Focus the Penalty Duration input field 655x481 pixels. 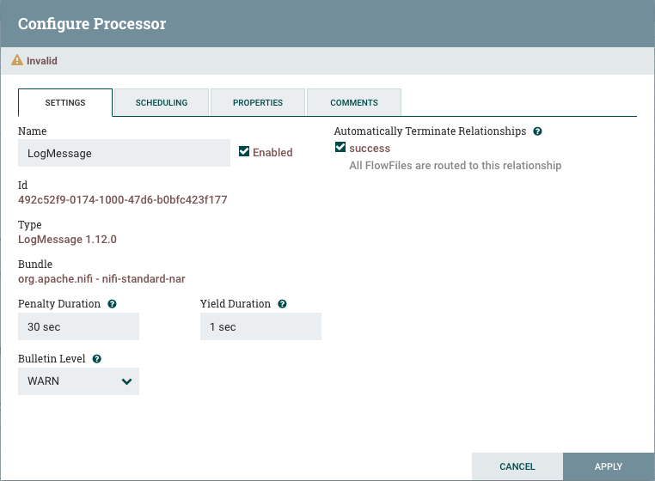click(78, 326)
